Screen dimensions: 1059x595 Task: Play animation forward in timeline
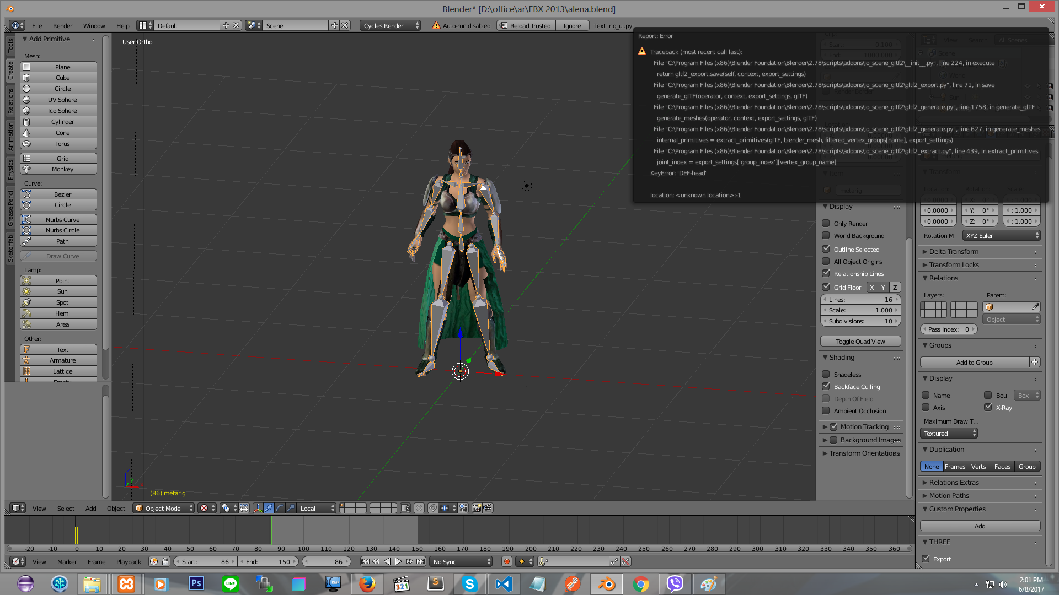point(398,561)
